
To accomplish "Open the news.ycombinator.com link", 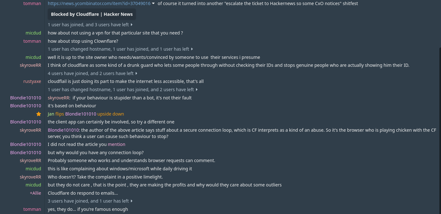I will pyautogui.click(x=99, y=3).
